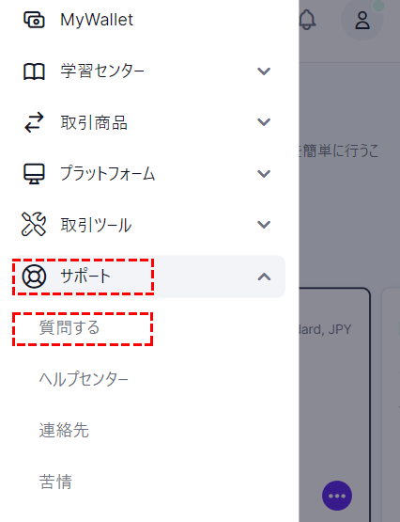Click the notification bell icon

[x=307, y=20]
